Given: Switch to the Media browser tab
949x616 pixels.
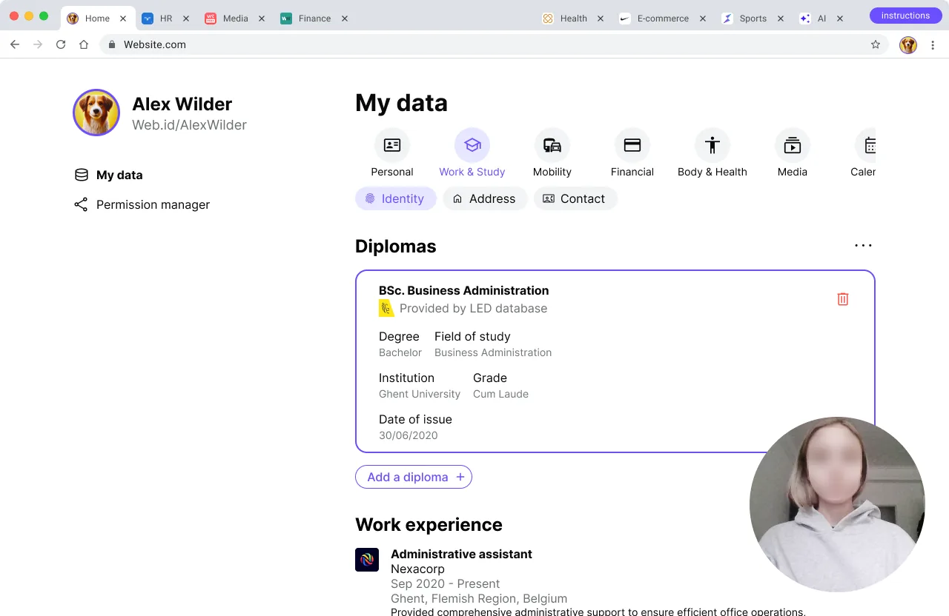Looking at the screenshot, I should point(235,19).
